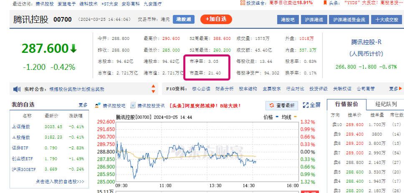Open 高手日收益达18.91% link

click(x=291, y=3)
